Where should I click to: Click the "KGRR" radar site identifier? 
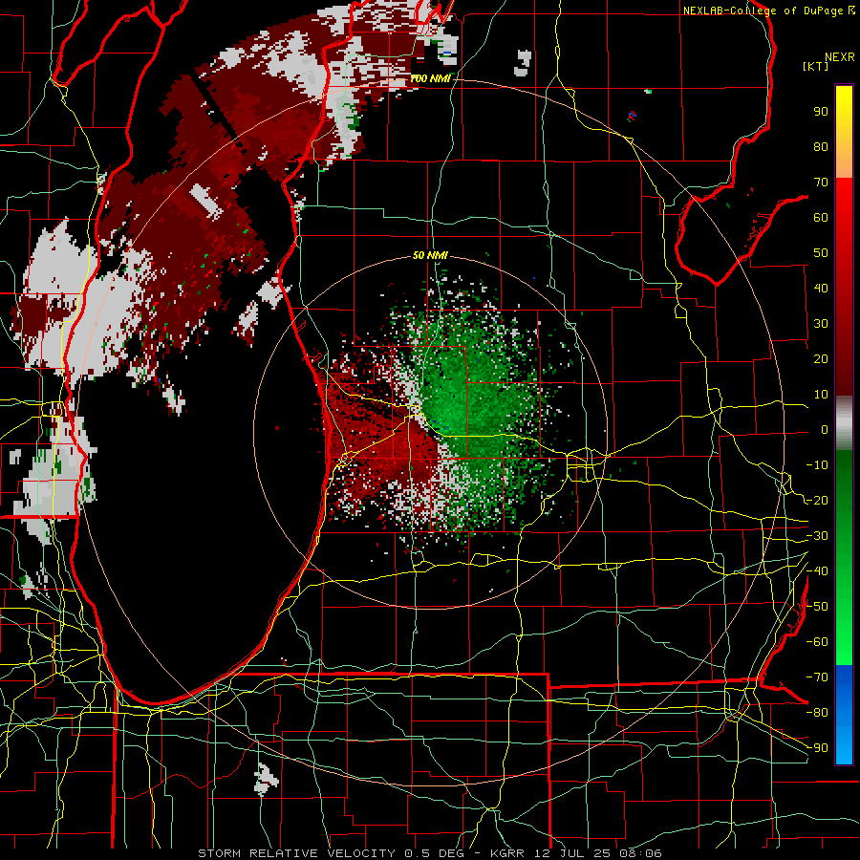[x=507, y=853]
